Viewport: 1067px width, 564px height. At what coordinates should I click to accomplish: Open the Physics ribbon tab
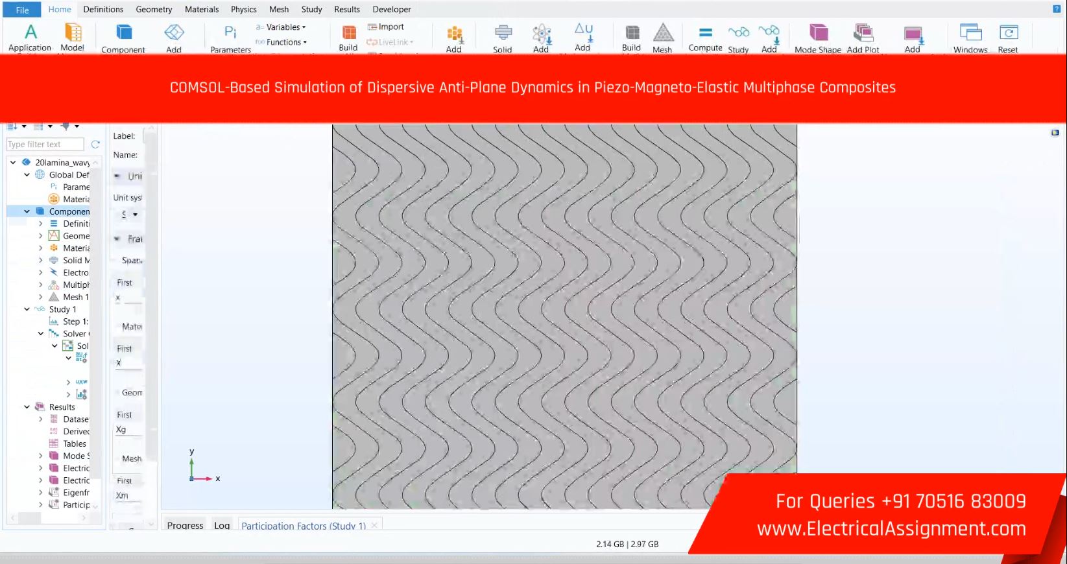click(x=243, y=9)
